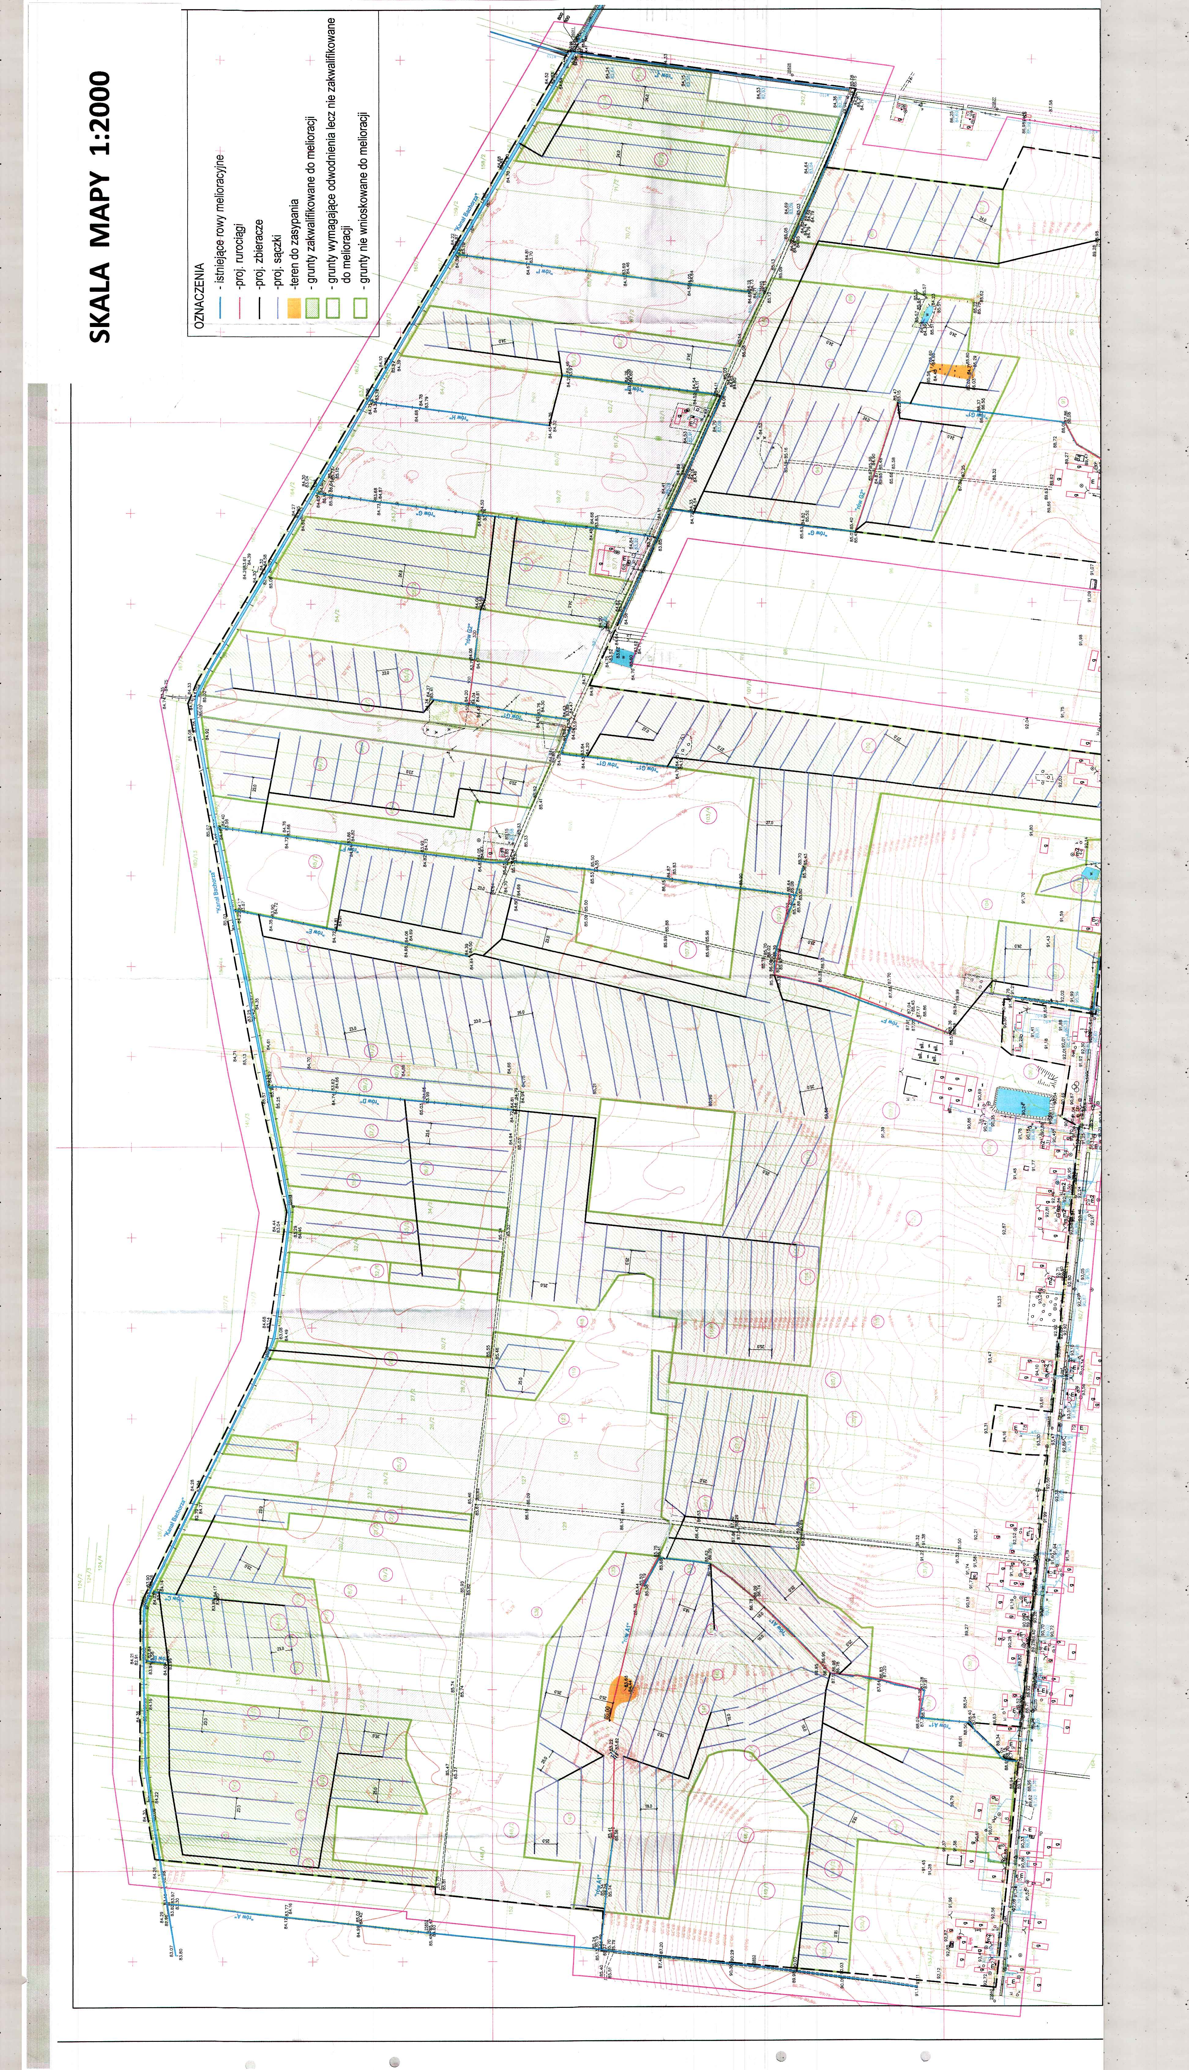Viewport: 1189px width, 2070px height.
Task: Click the red line symbol for proj. rurociągi
Action: (240, 308)
